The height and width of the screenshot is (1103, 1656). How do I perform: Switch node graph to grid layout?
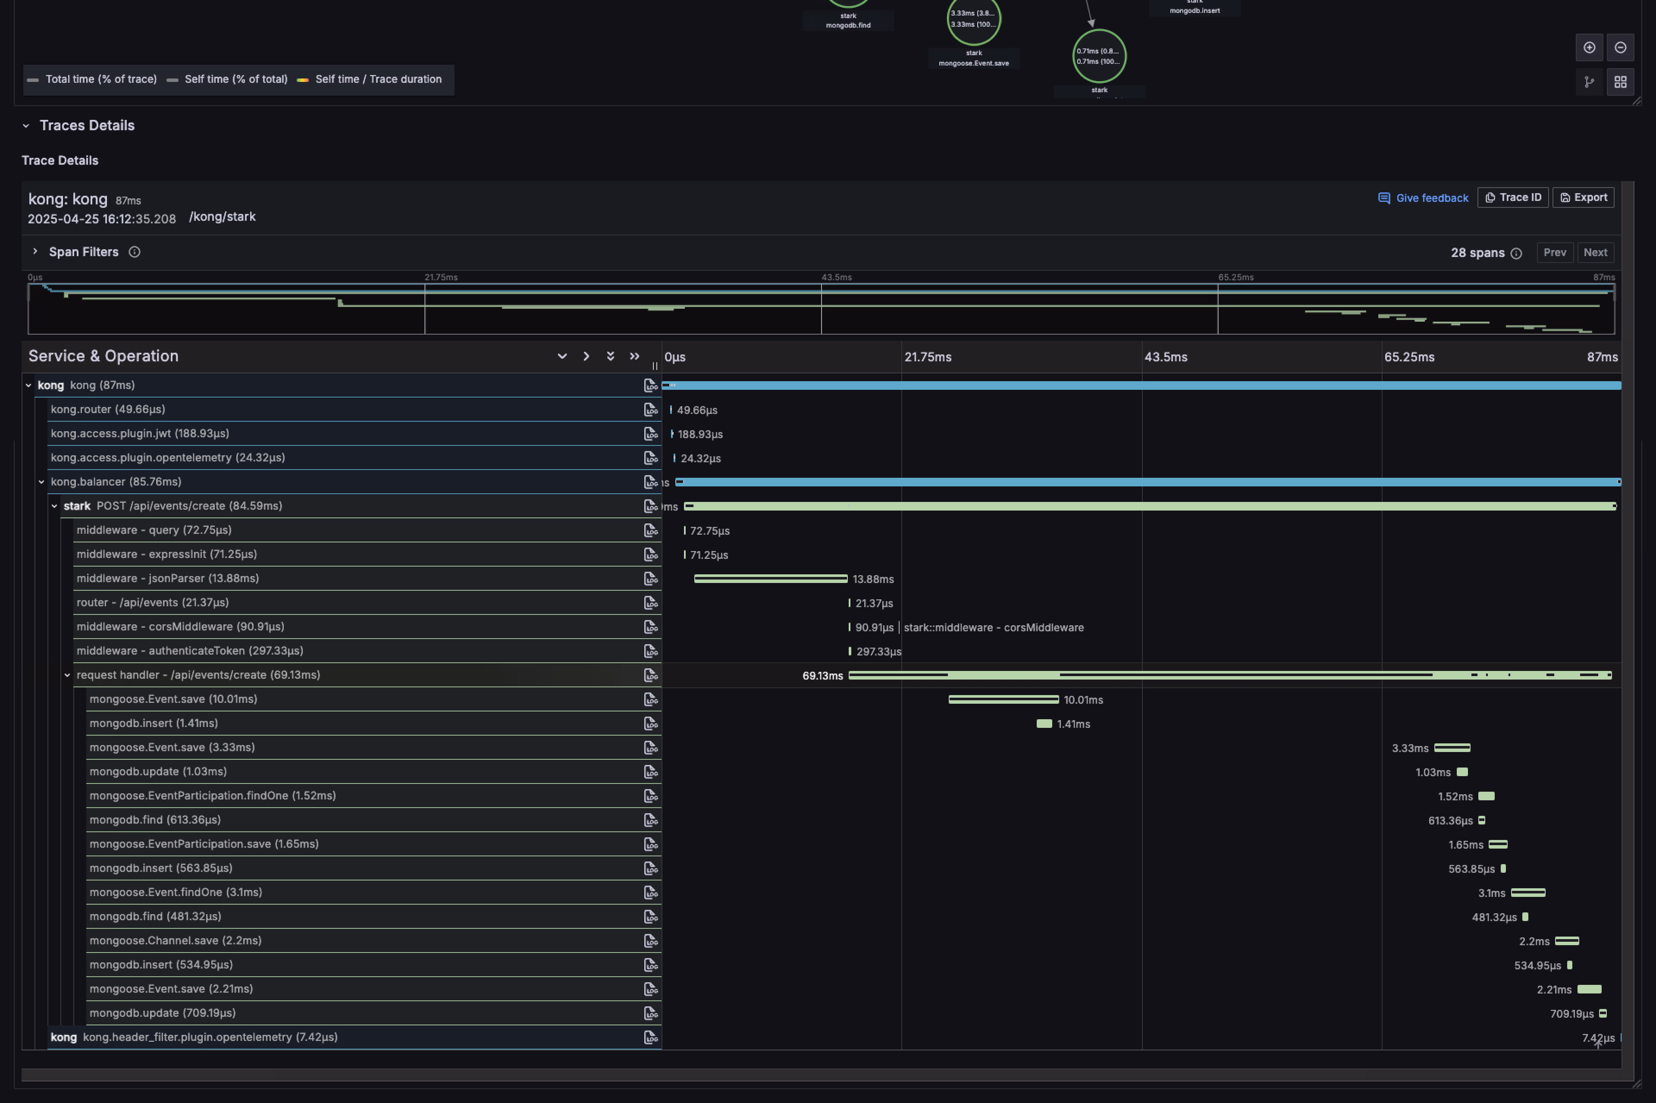coord(1620,82)
